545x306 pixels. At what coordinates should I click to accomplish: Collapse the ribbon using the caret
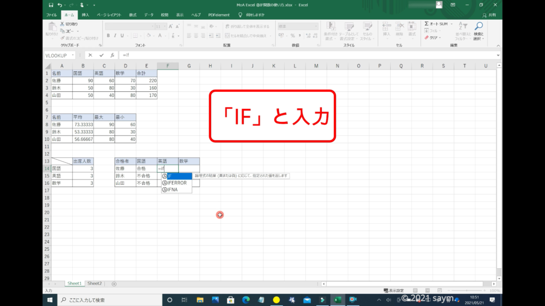coord(498,46)
